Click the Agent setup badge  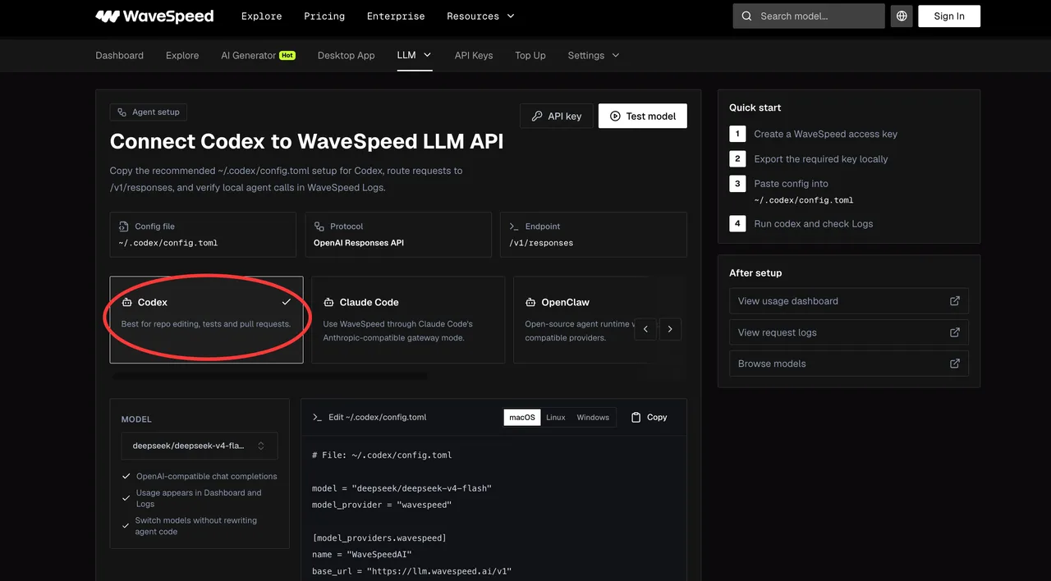[149, 112]
